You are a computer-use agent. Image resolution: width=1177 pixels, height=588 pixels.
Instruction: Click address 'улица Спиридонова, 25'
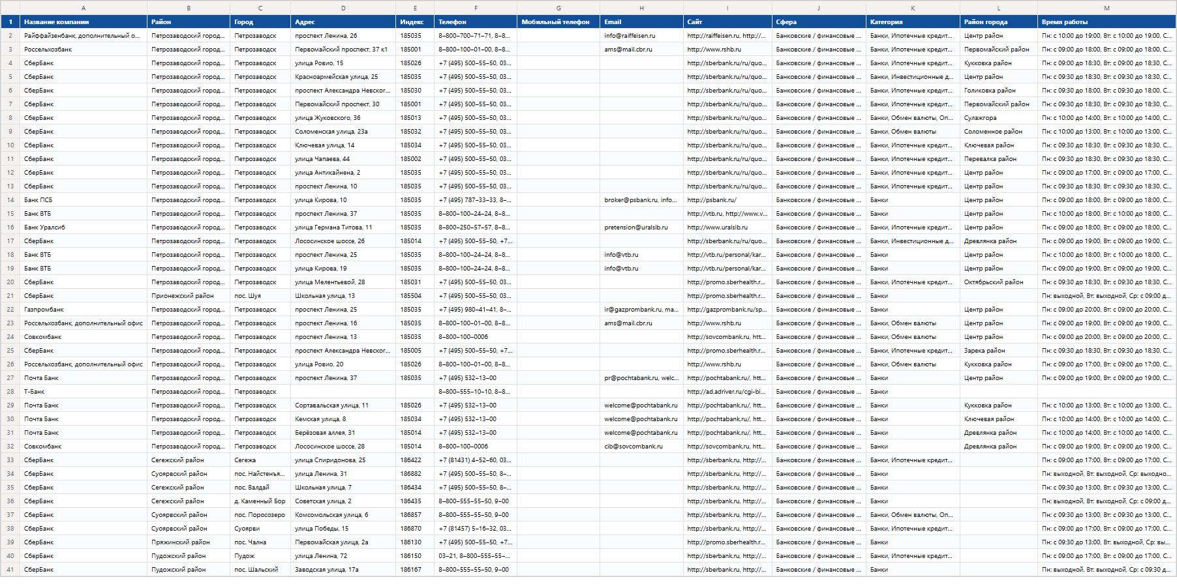click(x=343, y=460)
